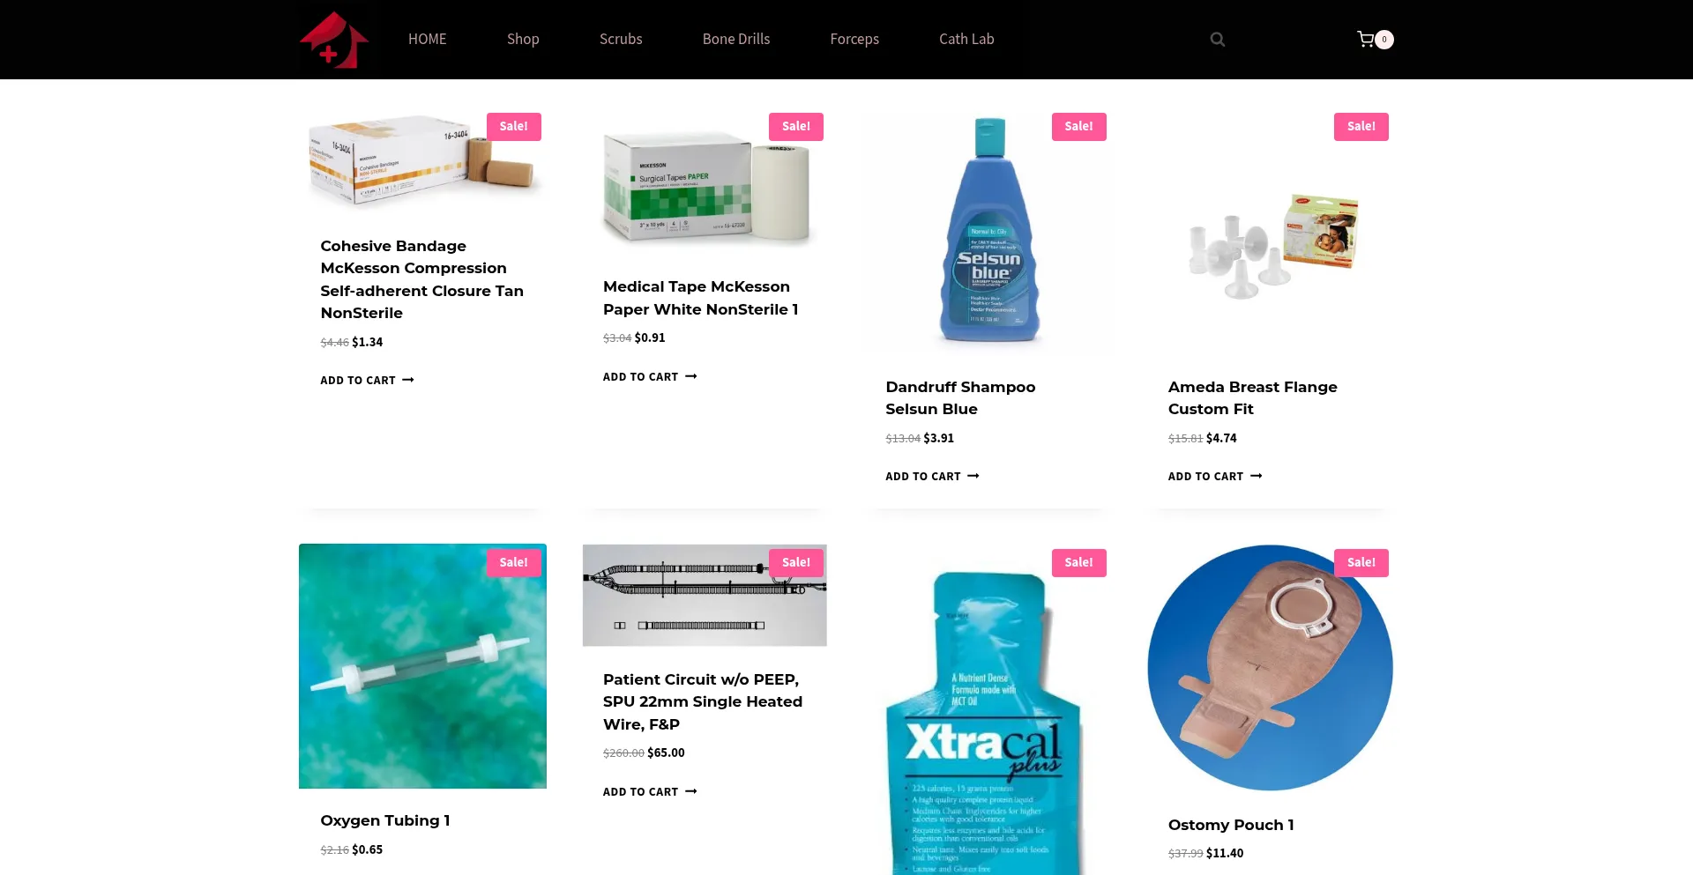Screen dimensions: 1693x875
Task: Open Ameda Breast Flange Custom Fit title link
Action: click(1253, 398)
